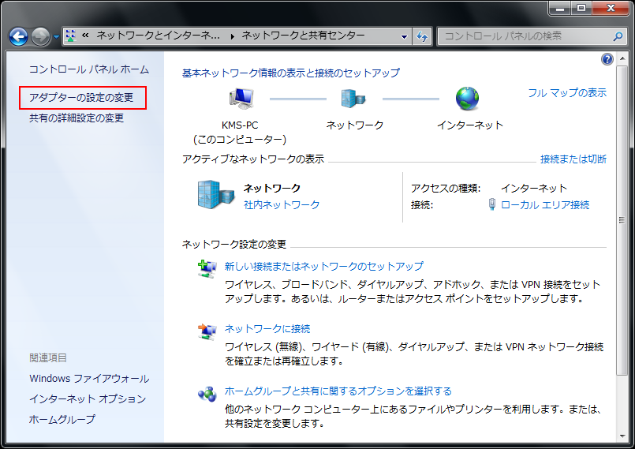The image size is (635, 449).
Task: Maximize the window
Action: [581, 8]
